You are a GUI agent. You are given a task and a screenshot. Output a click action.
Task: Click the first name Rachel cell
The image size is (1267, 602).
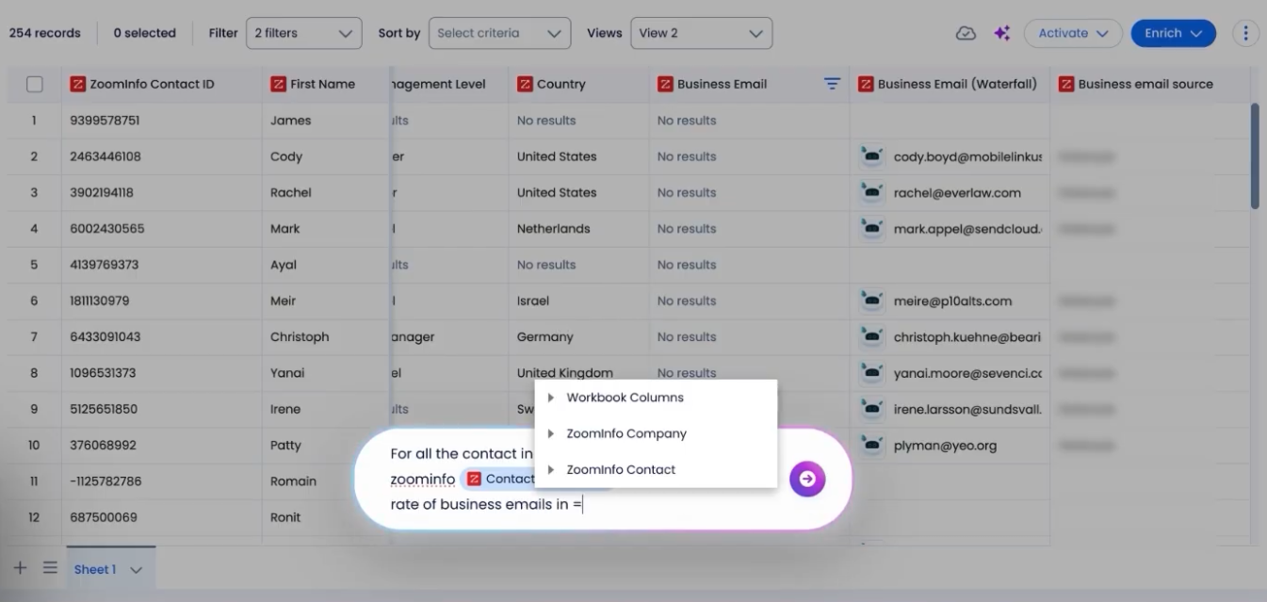point(326,192)
